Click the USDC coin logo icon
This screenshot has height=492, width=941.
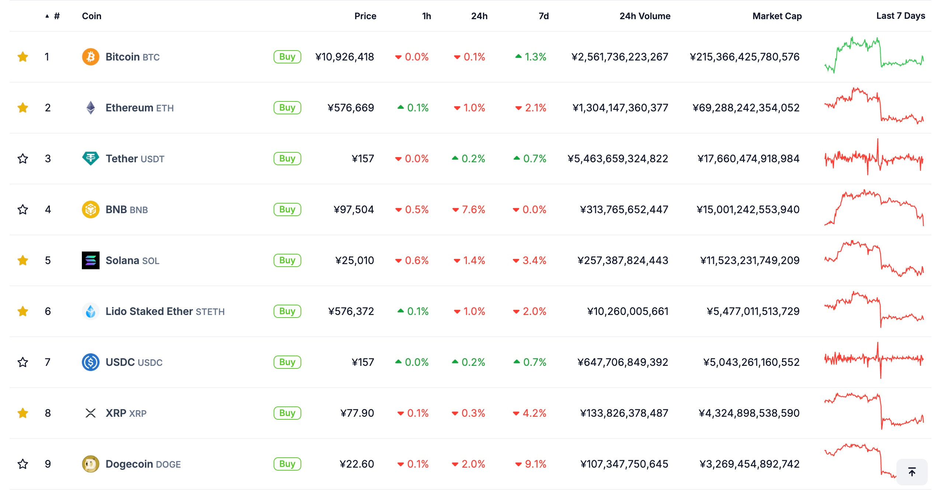(x=90, y=362)
